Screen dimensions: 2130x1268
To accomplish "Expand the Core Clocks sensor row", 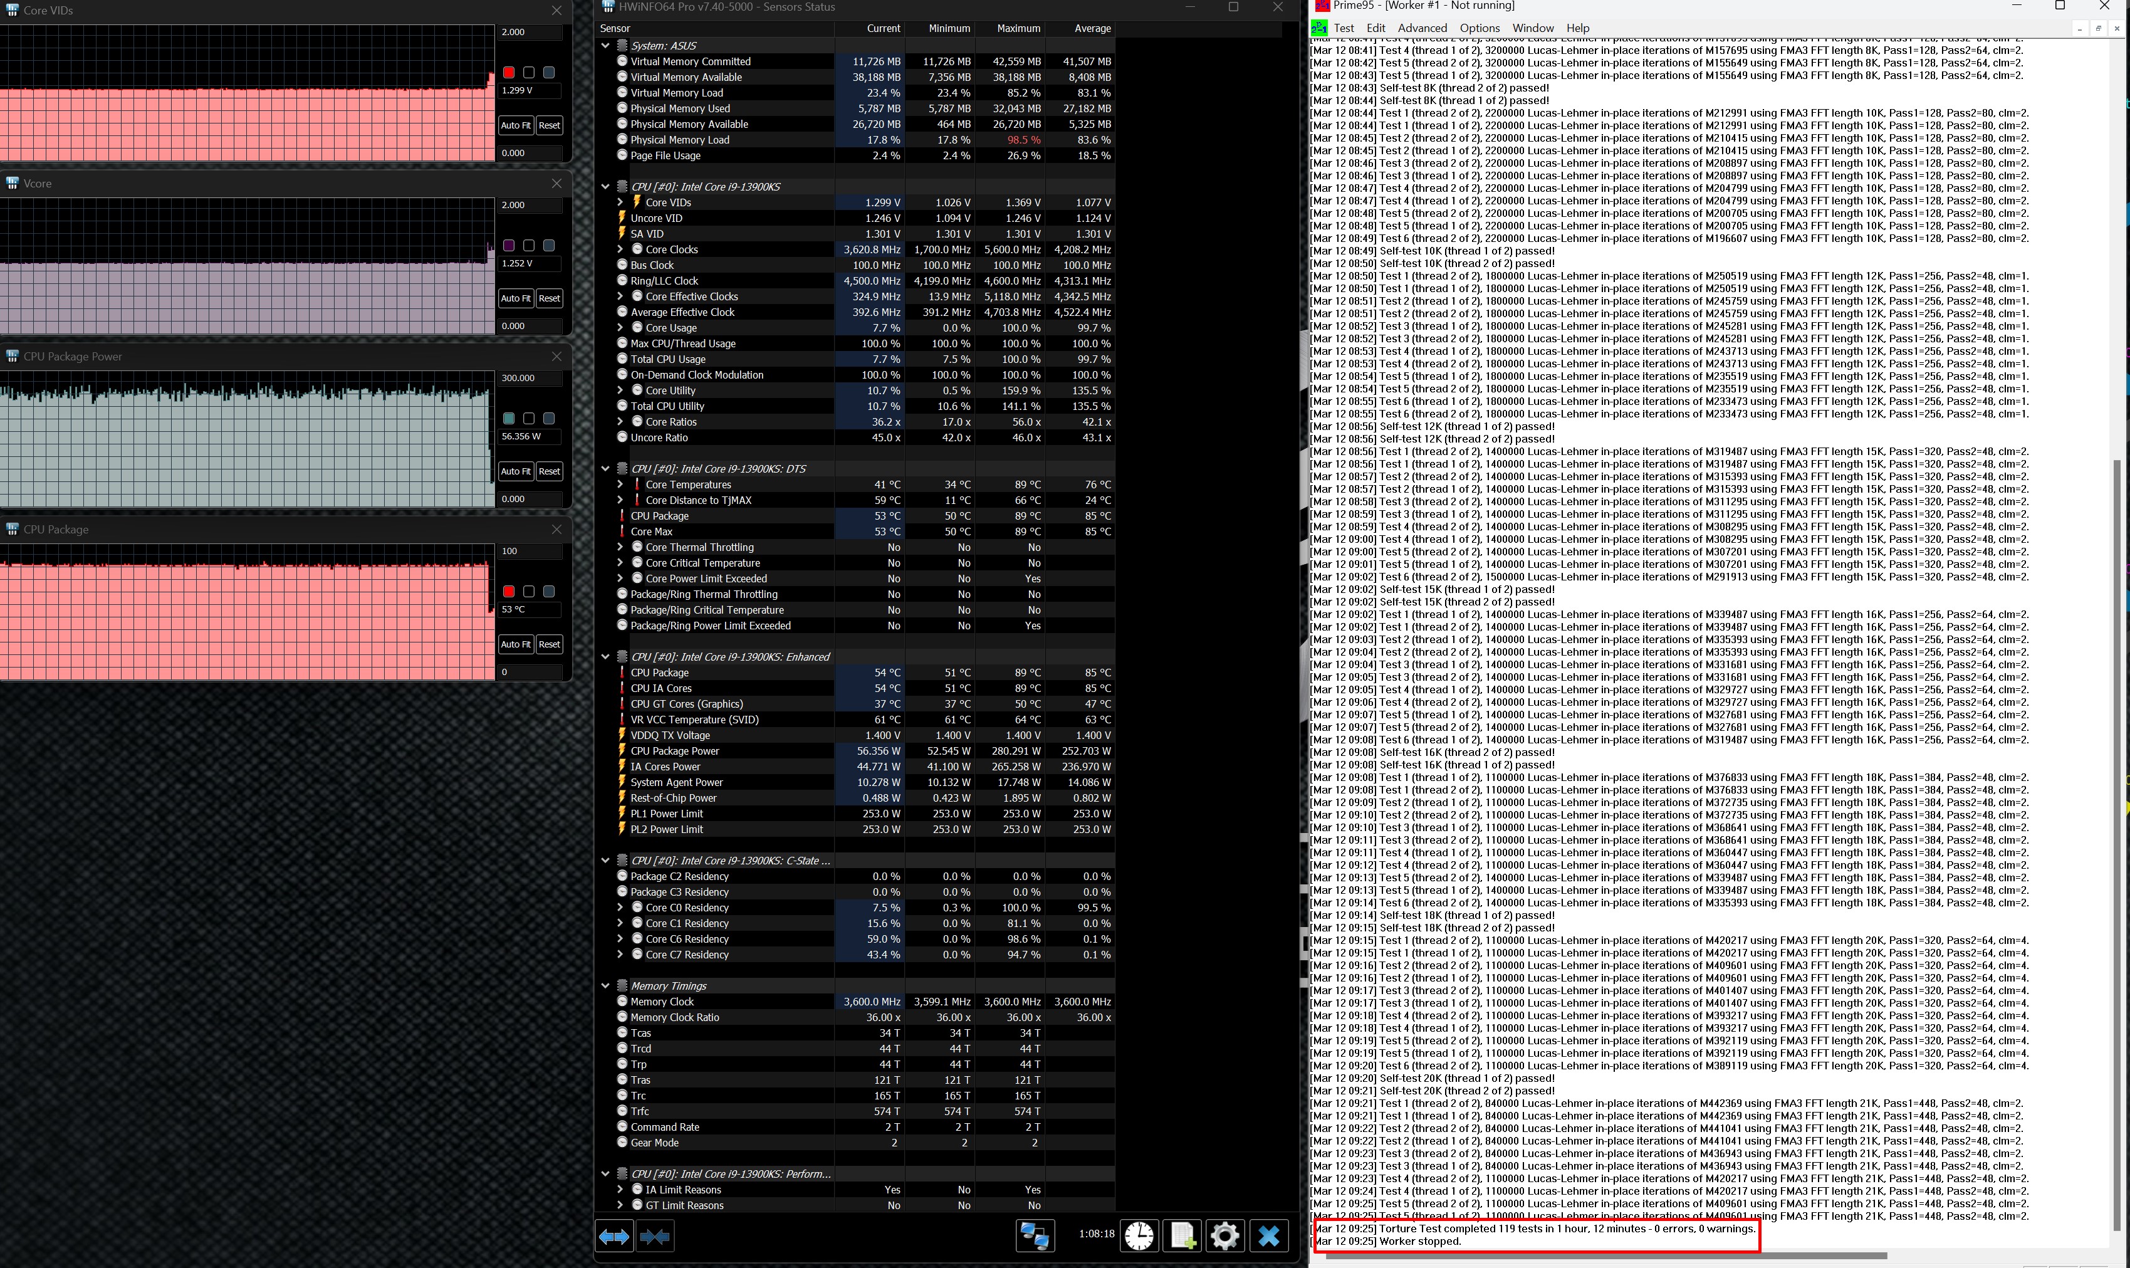I will click(x=620, y=249).
